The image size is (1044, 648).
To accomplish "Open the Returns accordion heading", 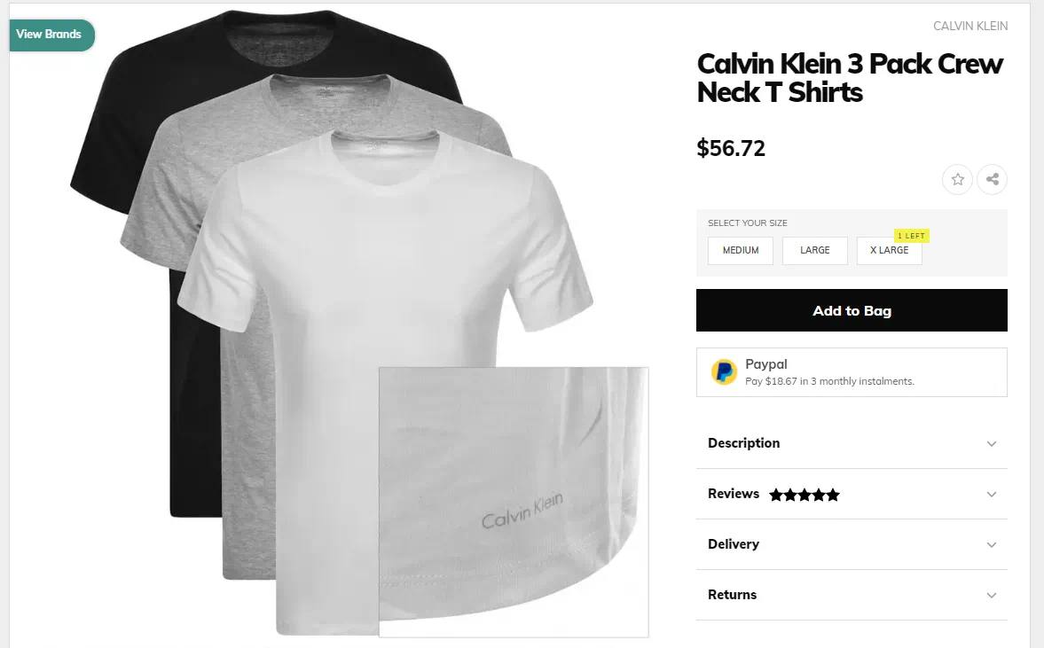I will click(x=852, y=596).
